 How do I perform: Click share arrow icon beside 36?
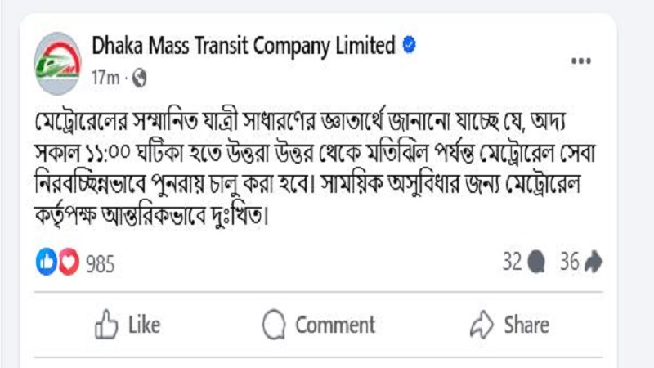coord(594,263)
